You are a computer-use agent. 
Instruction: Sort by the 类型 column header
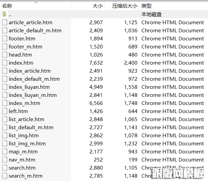point(147,6)
